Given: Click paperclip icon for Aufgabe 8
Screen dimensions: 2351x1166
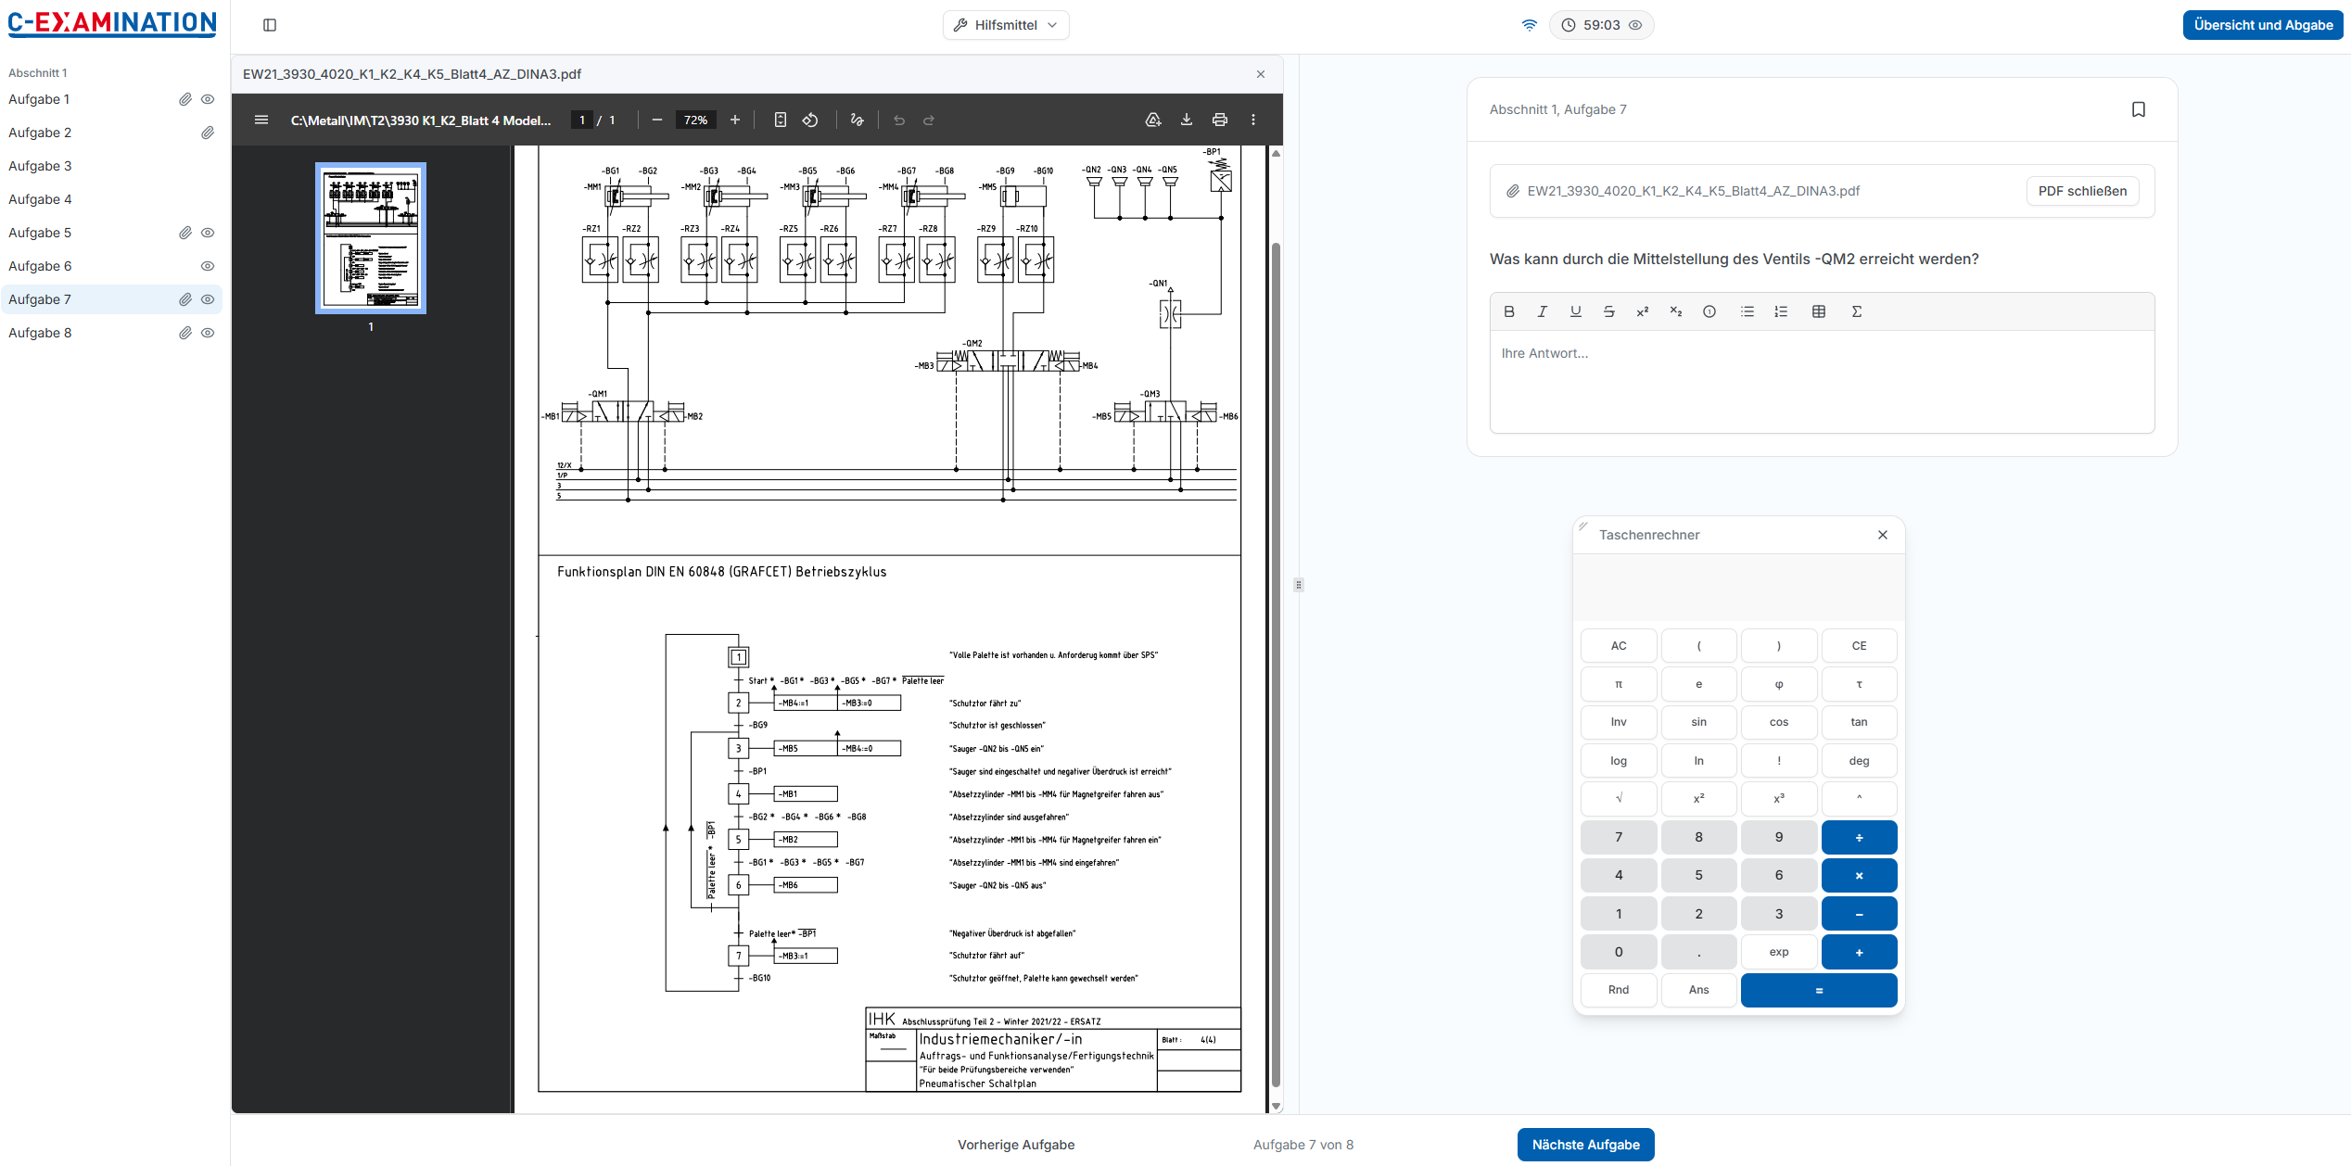Looking at the screenshot, I should 185,333.
